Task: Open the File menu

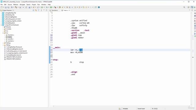Action: (x=2, y=5)
